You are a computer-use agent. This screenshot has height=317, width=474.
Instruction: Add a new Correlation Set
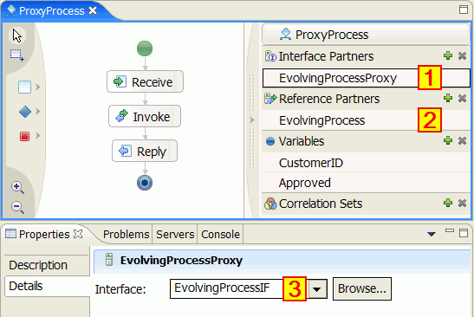click(x=448, y=203)
